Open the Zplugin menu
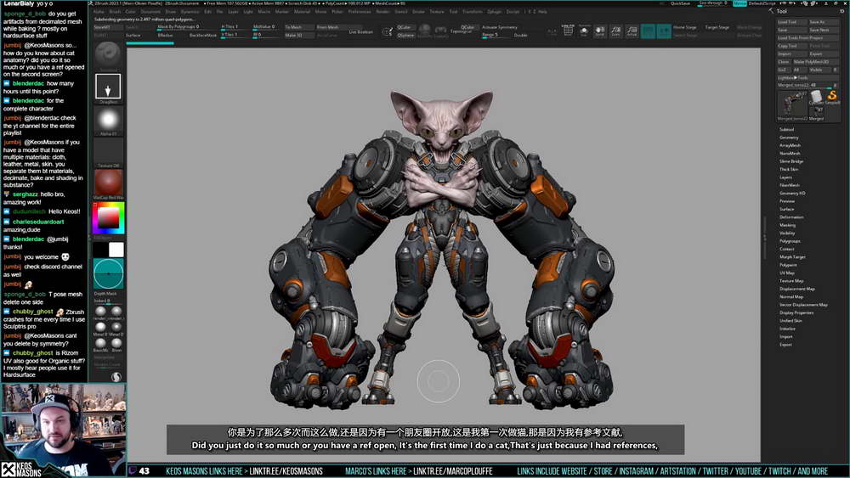The height and width of the screenshot is (478, 850). tap(495, 11)
